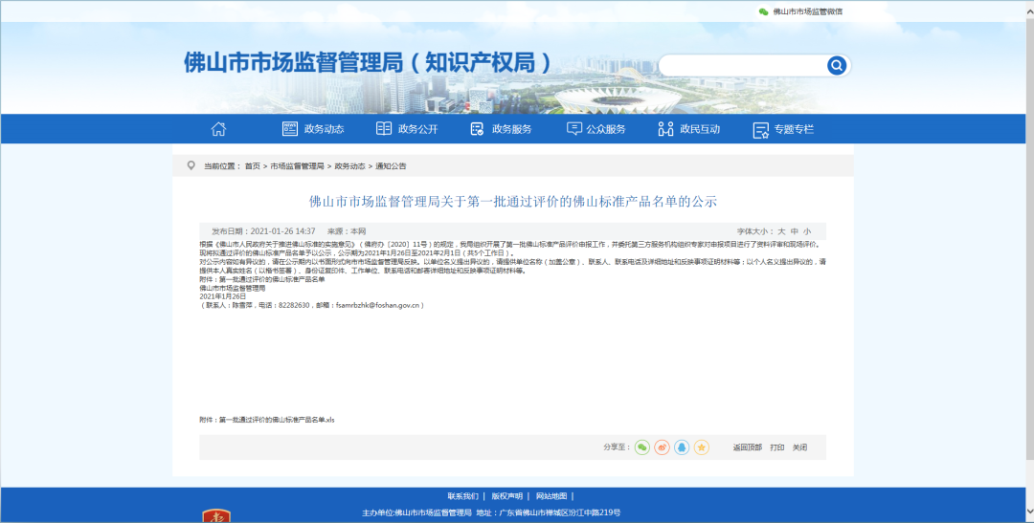Open the 政务公开 menu

click(x=418, y=129)
